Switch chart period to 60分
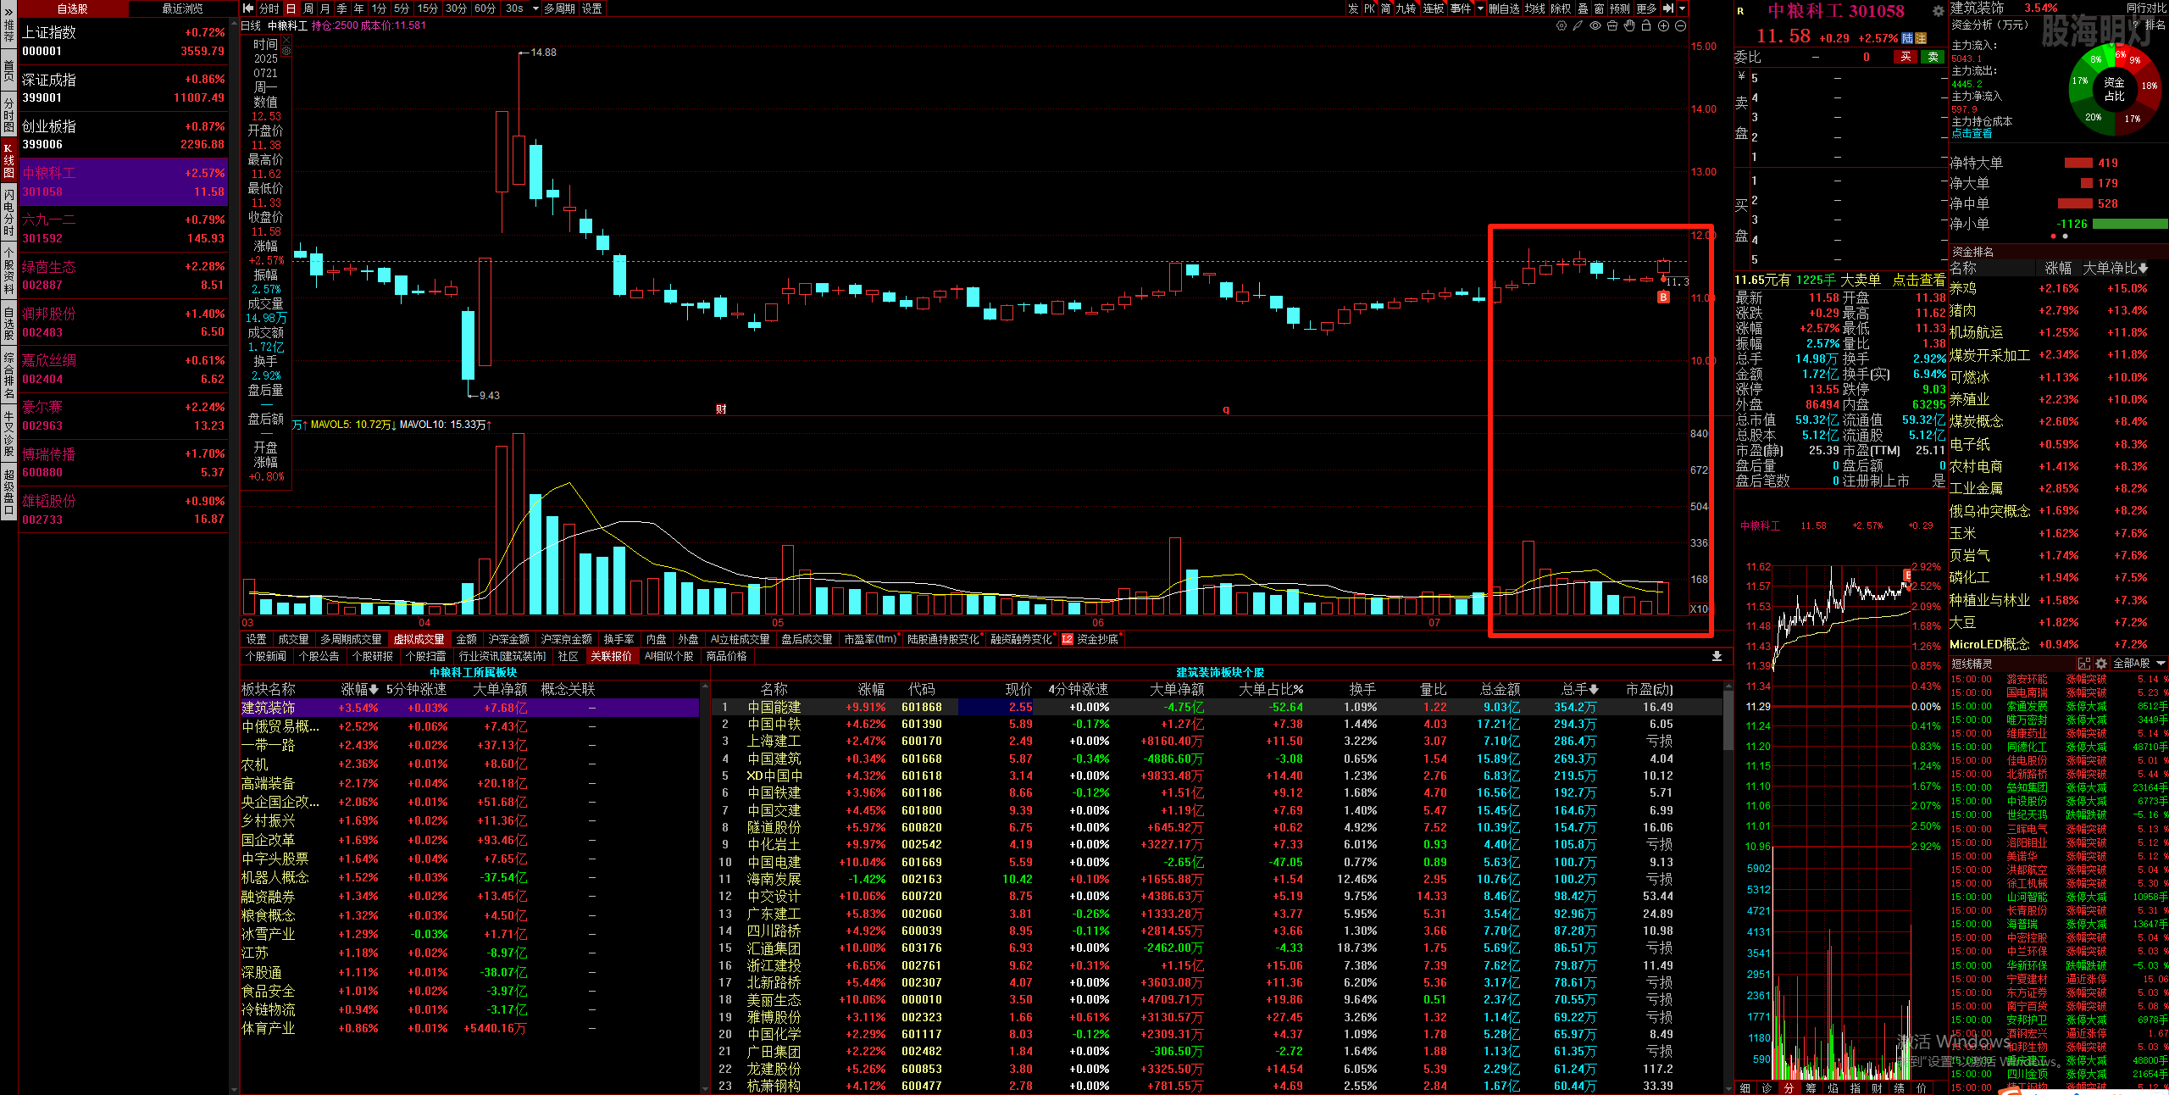Viewport: 2169px width, 1095px height. point(485,8)
